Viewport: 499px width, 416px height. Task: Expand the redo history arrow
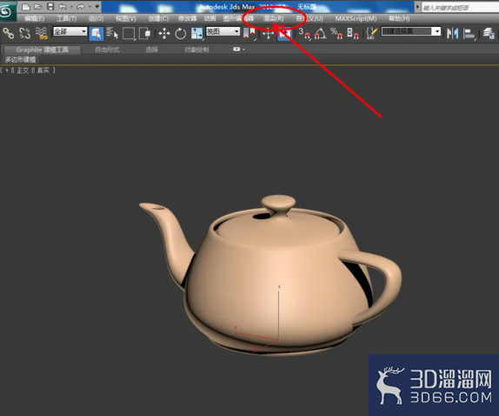(90, 7)
